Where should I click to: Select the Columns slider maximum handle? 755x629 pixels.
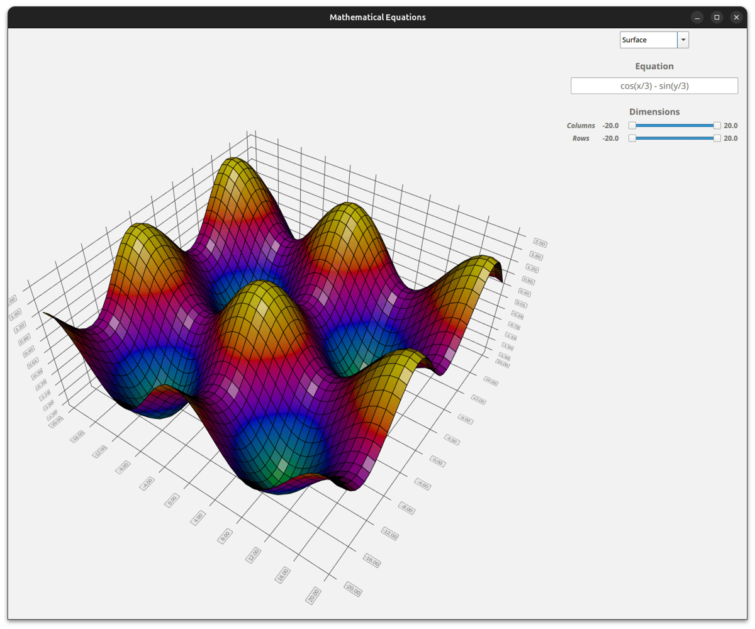tap(717, 126)
